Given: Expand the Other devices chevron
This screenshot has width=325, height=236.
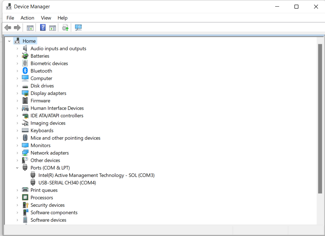Looking at the screenshot, I should (17, 160).
